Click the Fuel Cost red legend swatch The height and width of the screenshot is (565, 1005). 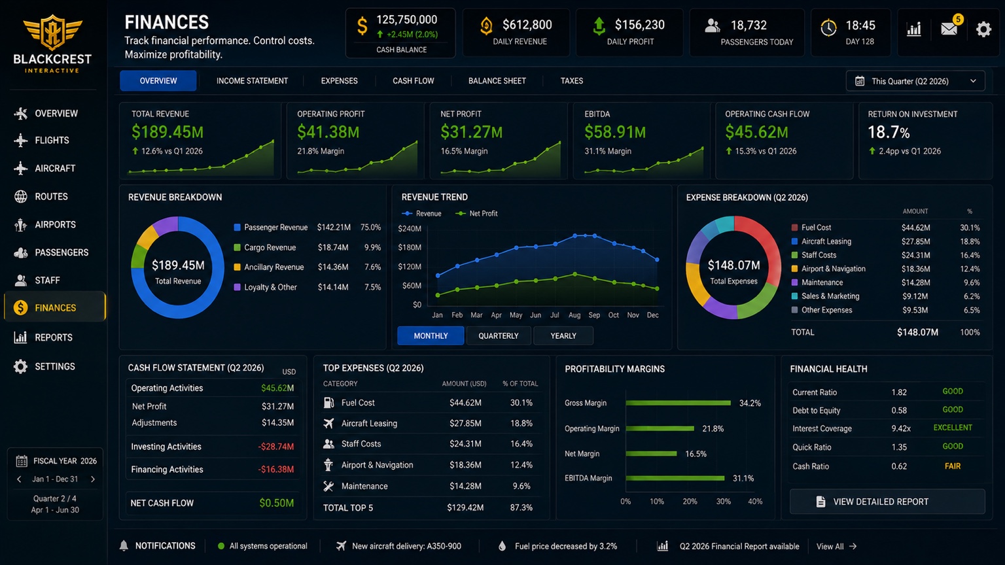tap(794, 228)
